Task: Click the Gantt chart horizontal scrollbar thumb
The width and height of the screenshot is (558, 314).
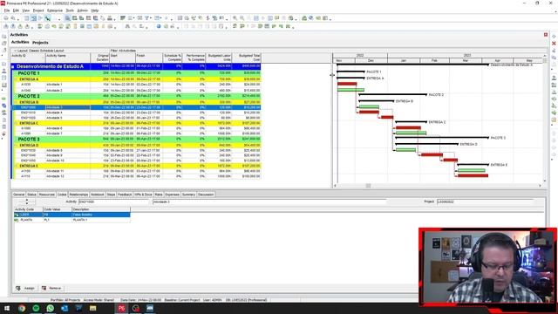Action: [368, 186]
